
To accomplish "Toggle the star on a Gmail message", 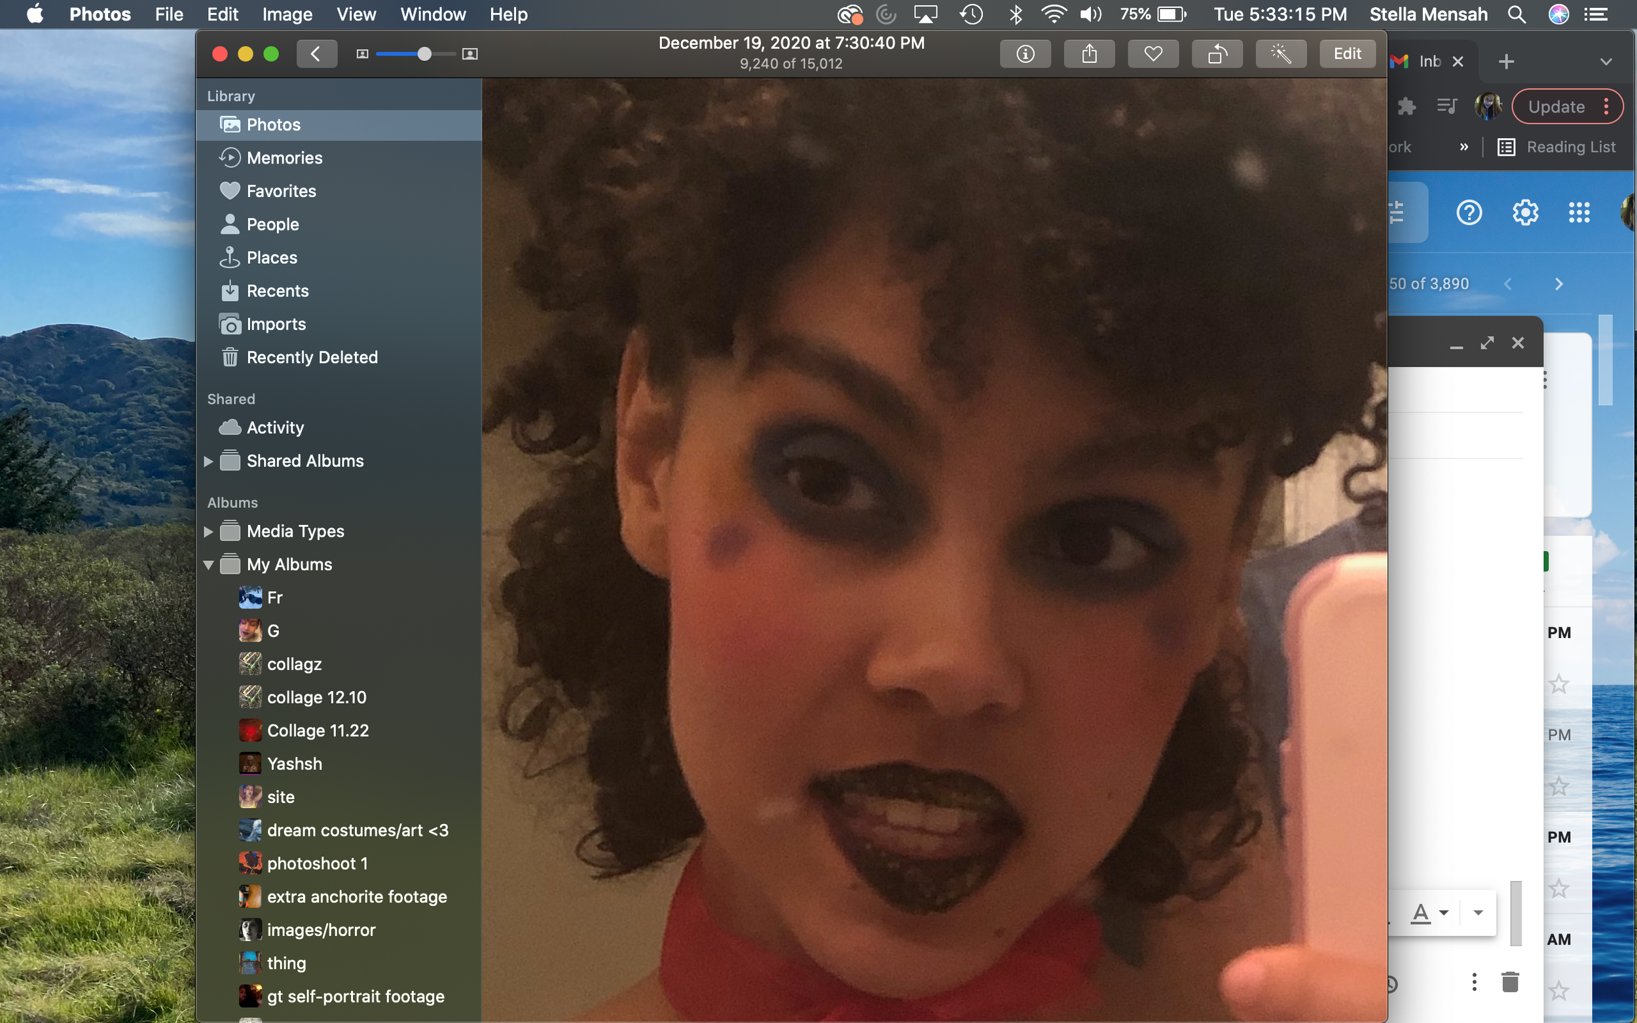I will pos(1558,685).
